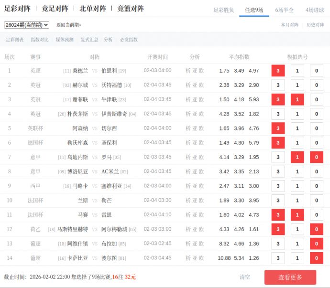Screen dimensions: 330x288
Task: Click 析 analysis link for 桑德兰 match
Action: pos(188,71)
